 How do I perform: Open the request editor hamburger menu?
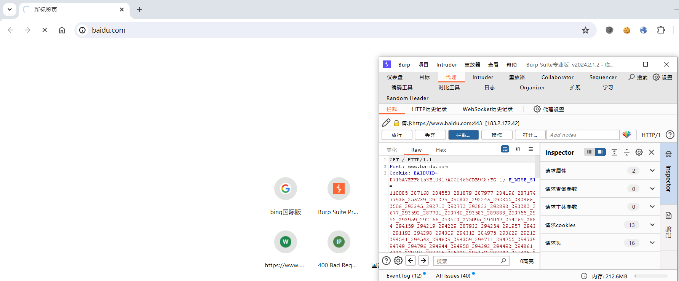531,149
